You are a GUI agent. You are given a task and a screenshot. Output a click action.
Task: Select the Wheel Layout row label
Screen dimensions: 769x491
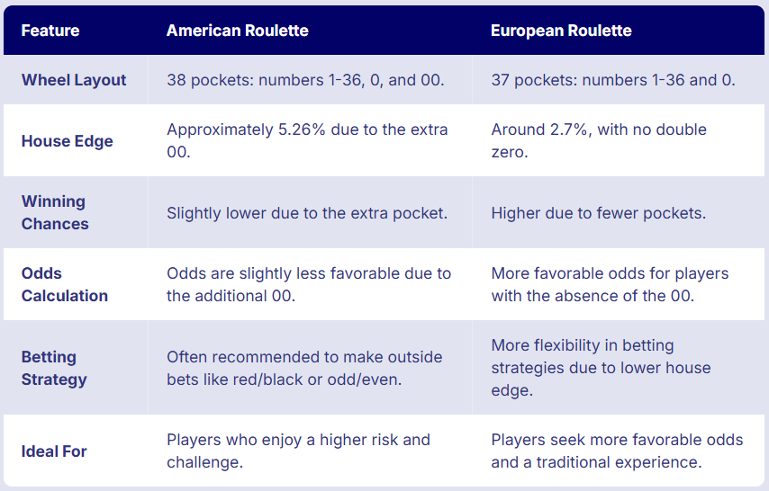coord(74,80)
